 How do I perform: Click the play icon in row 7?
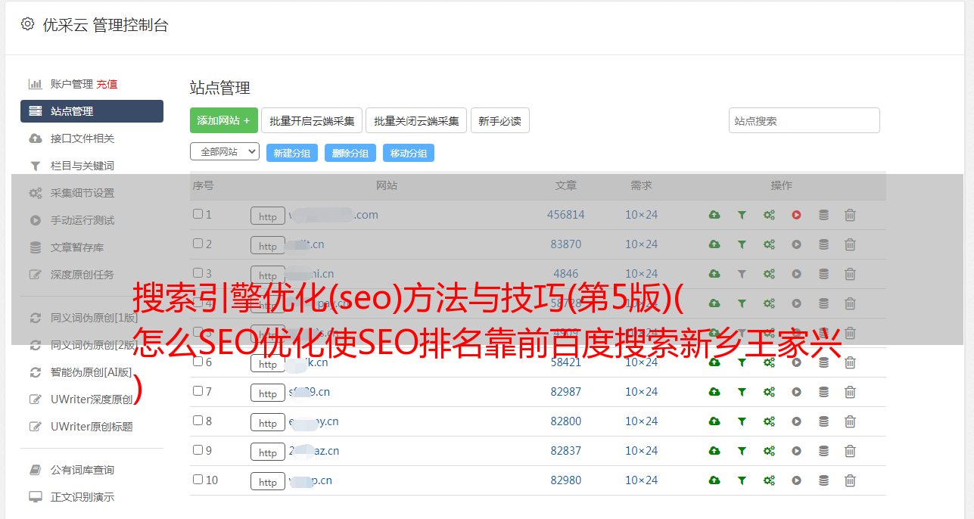(x=796, y=392)
